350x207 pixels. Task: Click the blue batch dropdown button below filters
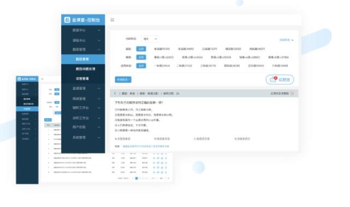click(x=123, y=80)
